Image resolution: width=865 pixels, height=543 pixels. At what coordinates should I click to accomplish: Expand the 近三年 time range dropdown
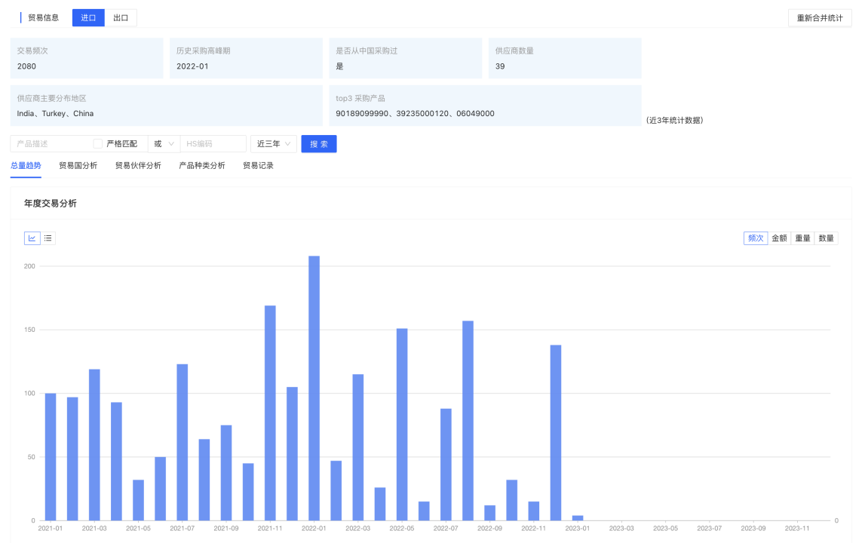[273, 144]
